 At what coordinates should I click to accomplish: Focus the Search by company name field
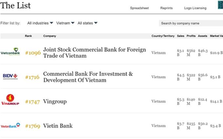point(191,23)
